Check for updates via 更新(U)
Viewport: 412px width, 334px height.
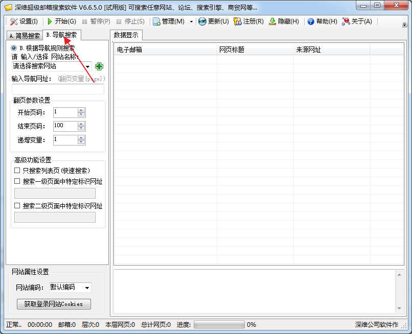(213, 21)
